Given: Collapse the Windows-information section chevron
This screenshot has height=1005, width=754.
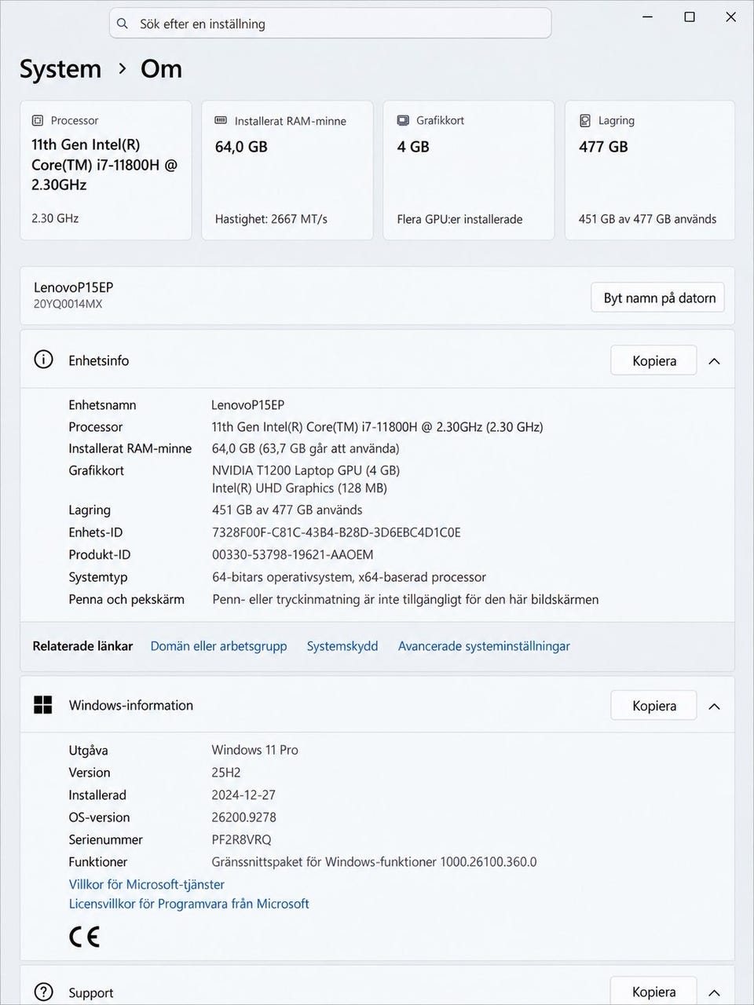Looking at the screenshot, I should point(714,707).
